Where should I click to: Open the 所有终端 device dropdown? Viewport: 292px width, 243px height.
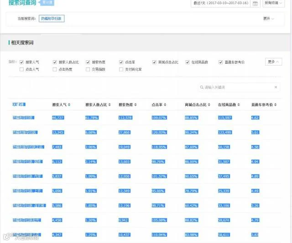pyautogui.click(x=273, y=3)
